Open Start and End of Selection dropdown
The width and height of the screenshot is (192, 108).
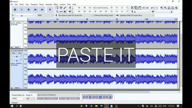point(58,95)
